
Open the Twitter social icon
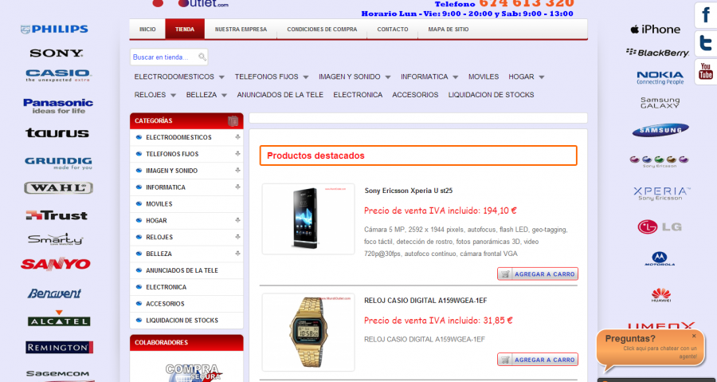706,44
